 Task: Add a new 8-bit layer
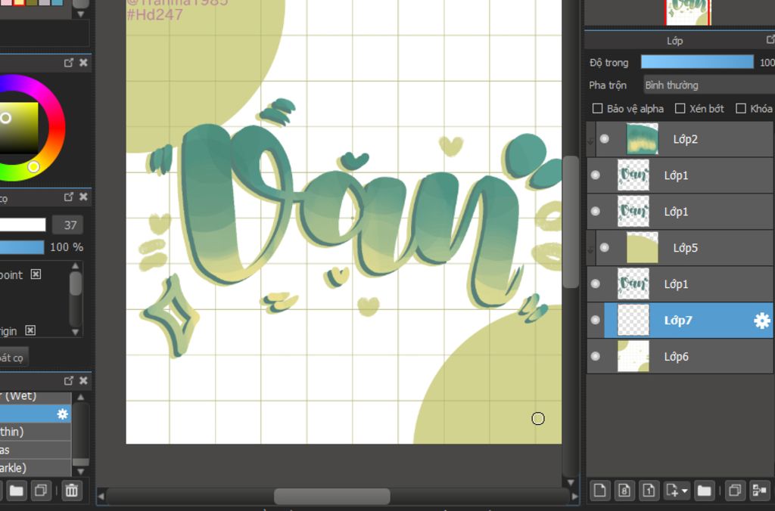624,491
